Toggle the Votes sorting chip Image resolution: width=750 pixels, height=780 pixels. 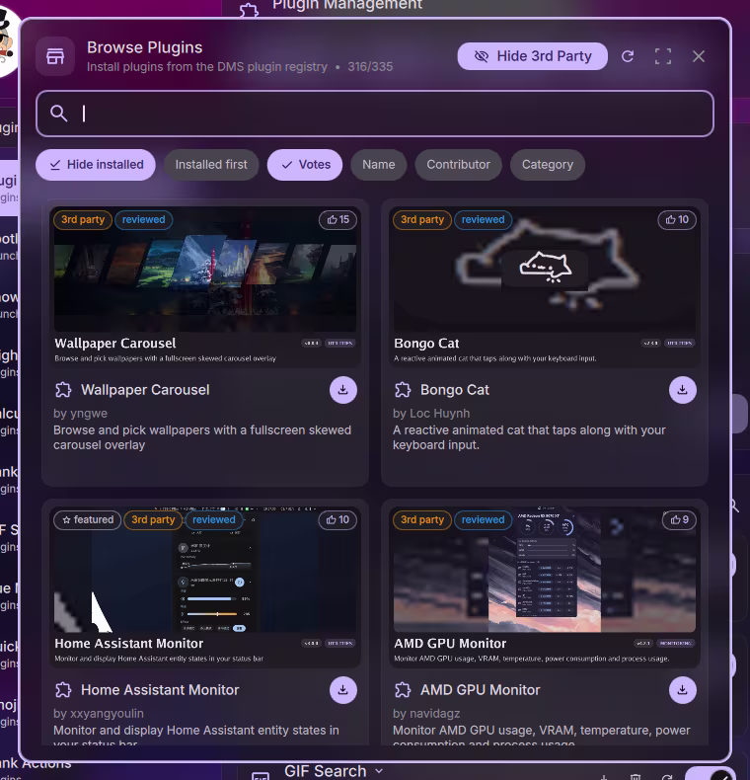[304, 165]
